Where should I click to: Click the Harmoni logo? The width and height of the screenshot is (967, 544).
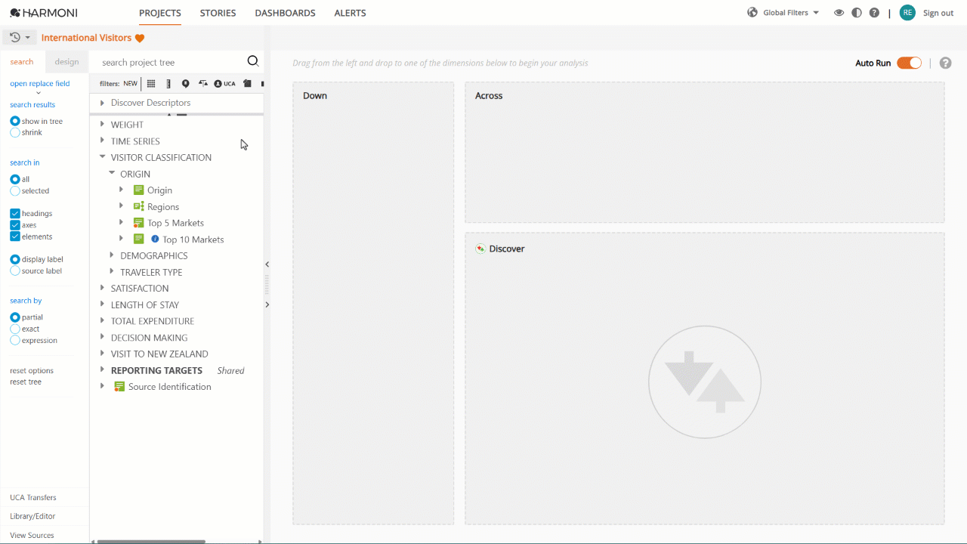click(44, 13)
